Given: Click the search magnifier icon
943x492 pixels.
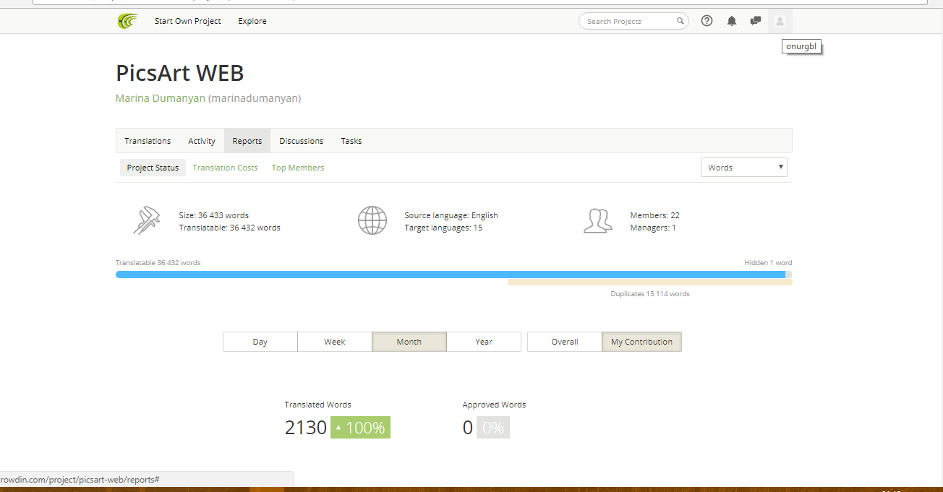Looking at the screenshot, I should 680,21.
